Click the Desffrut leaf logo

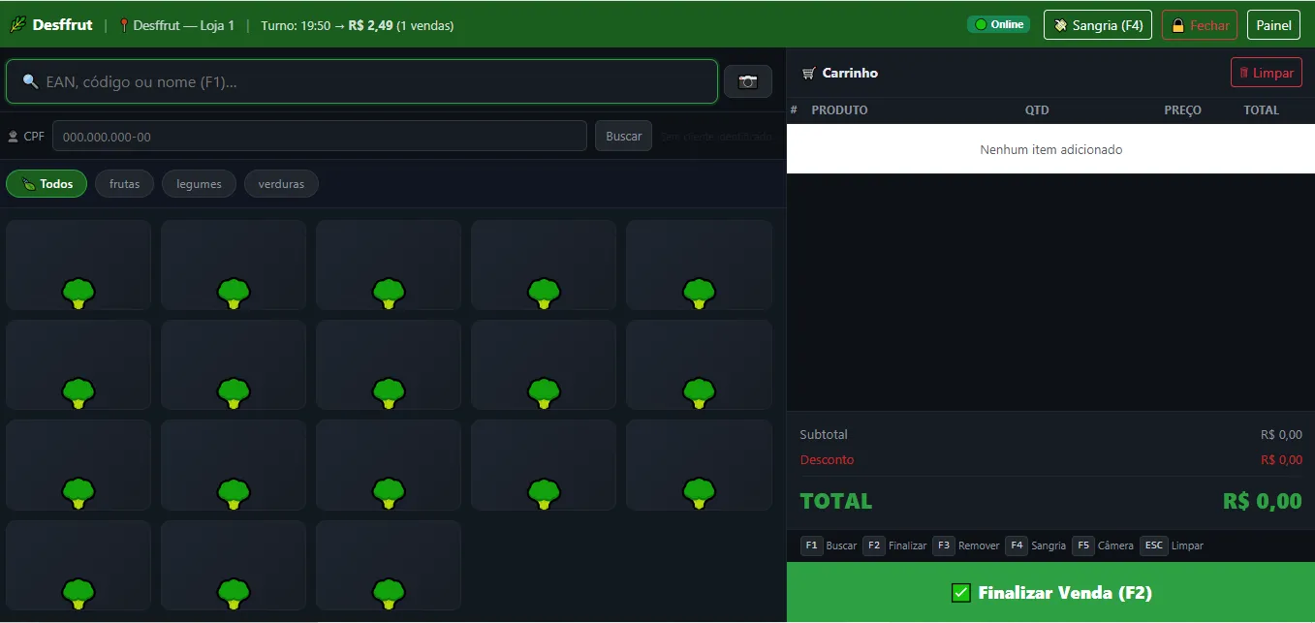tap(17, 25)
